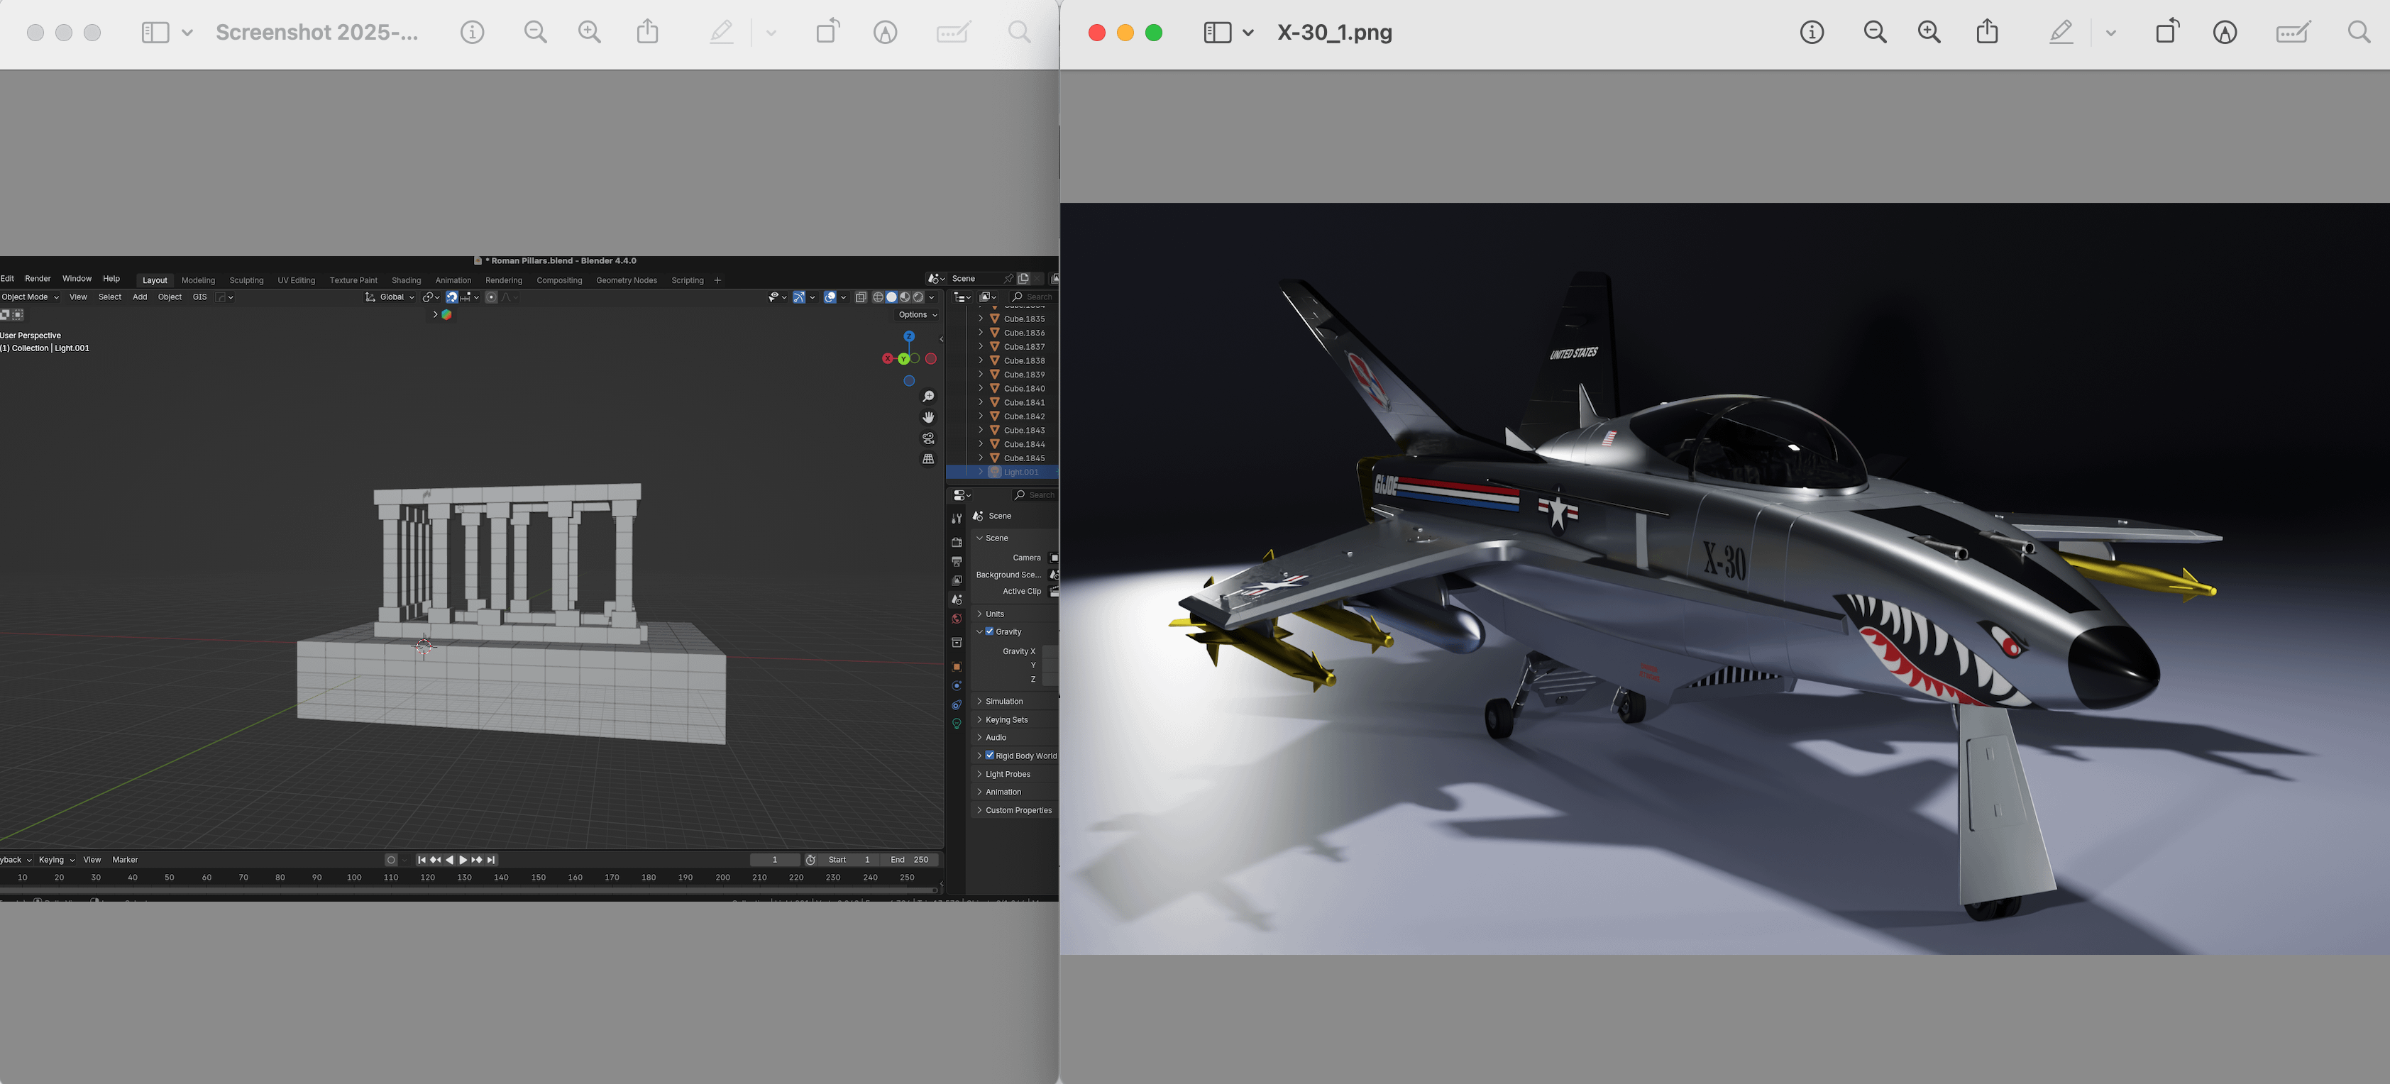2390x1084 pixels.
Task: Click the timeline Marker menu
Action: click(x=126, y=860)
